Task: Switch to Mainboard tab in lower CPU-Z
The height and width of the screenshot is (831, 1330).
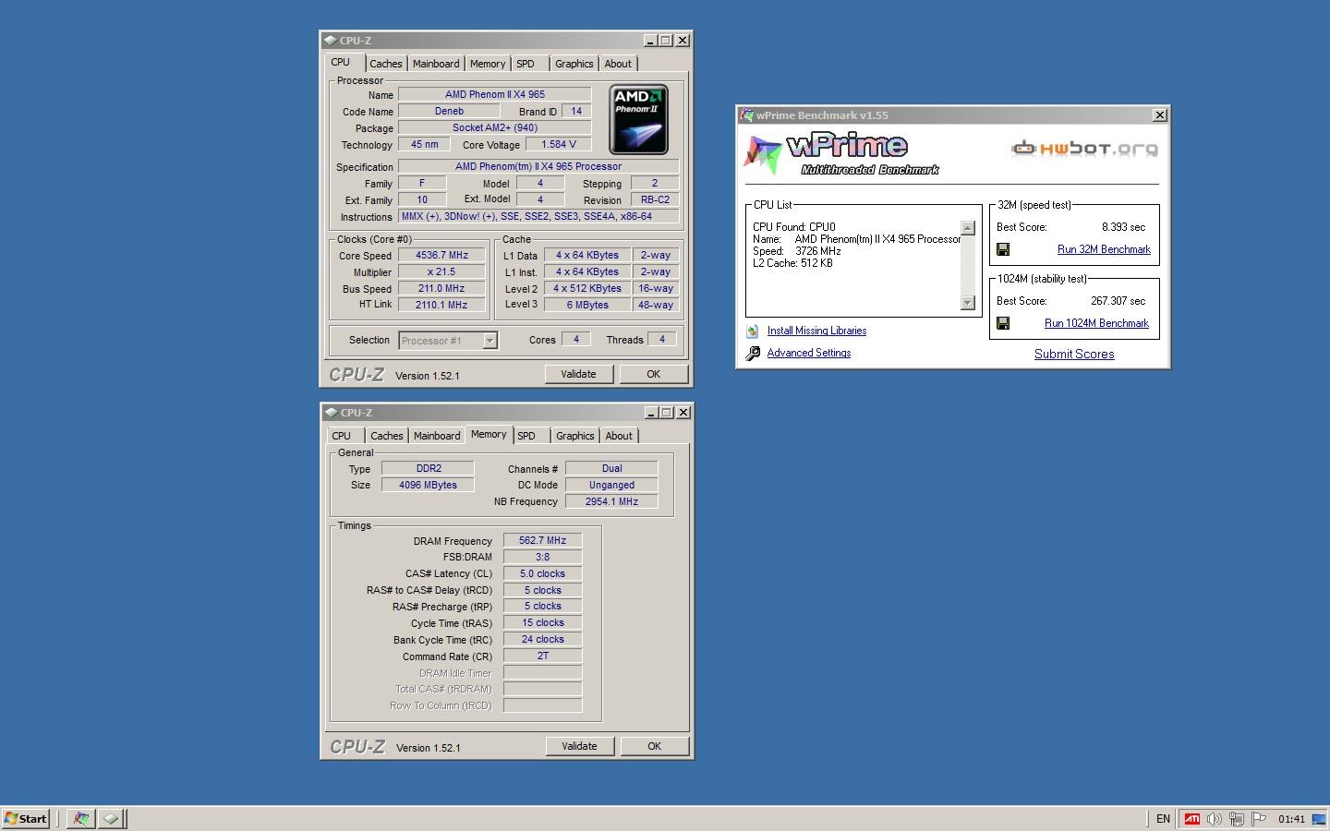Action: [x=436, y=436]
